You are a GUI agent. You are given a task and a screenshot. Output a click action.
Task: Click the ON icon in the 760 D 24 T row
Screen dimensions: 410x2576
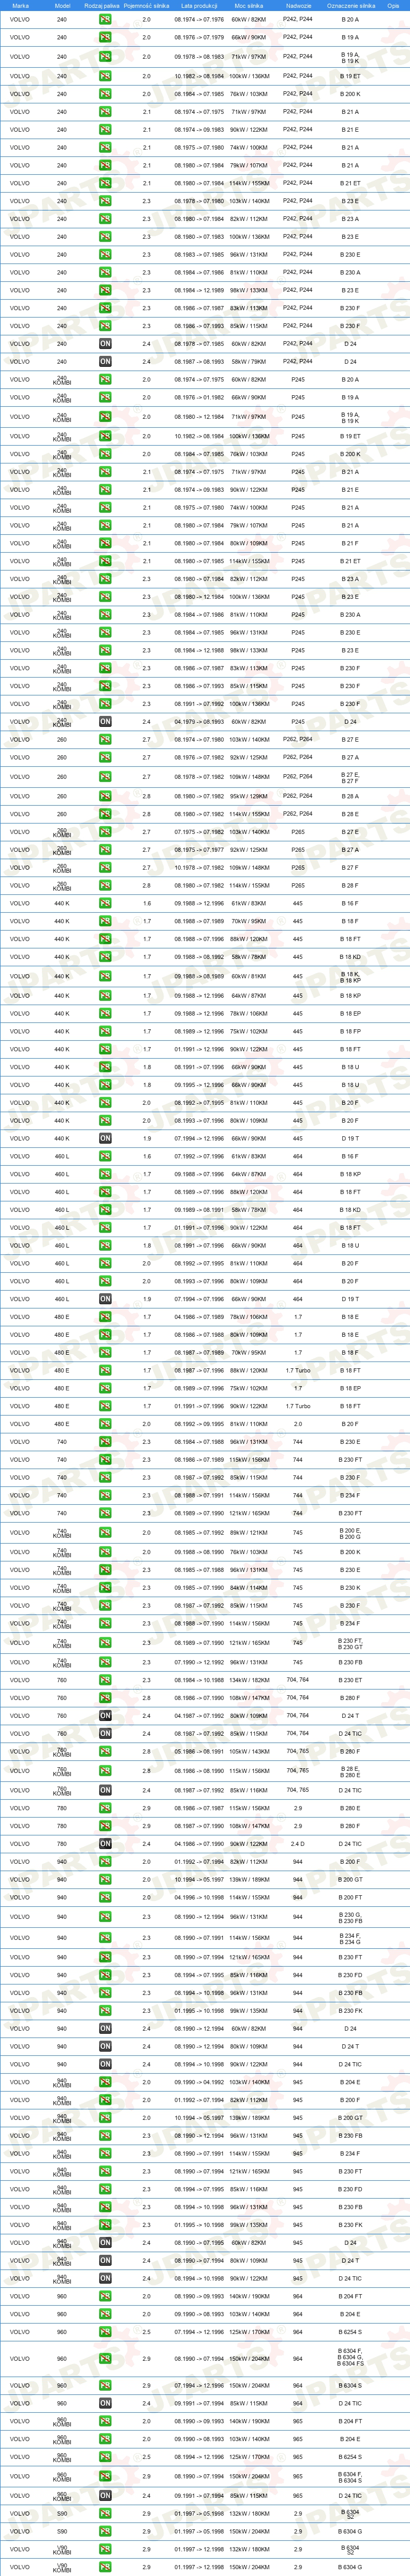point(105,1715)
